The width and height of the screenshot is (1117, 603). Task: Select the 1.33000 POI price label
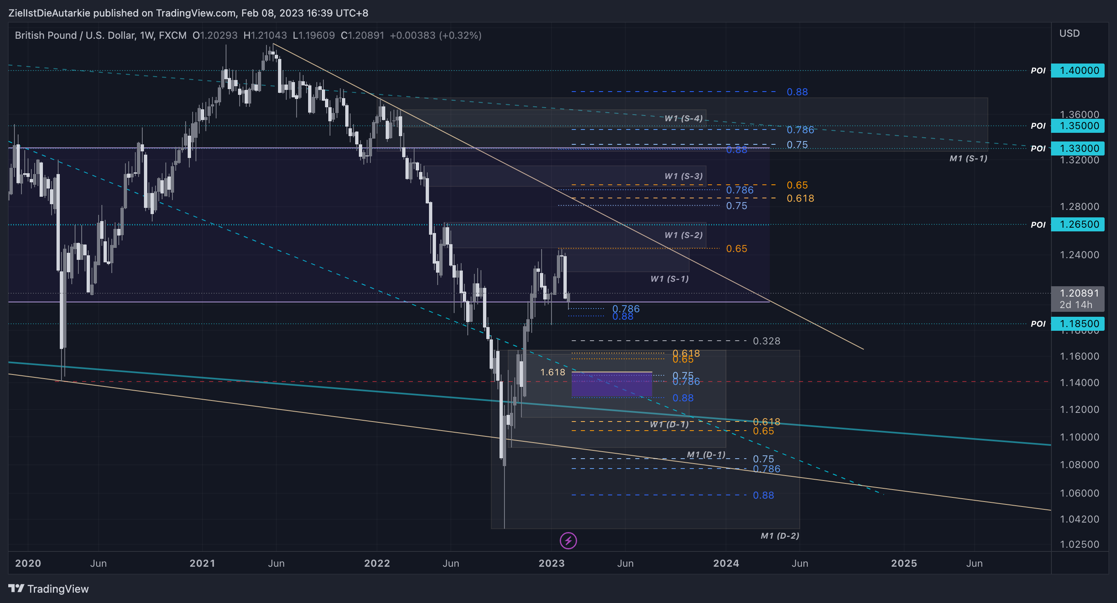pyautogui.click(x=1077, y=148)
